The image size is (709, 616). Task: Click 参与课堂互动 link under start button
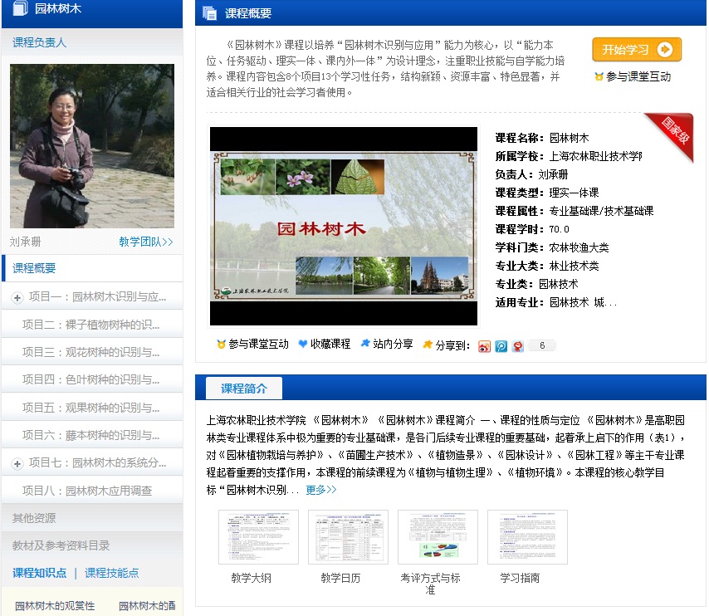pos(638,76)
